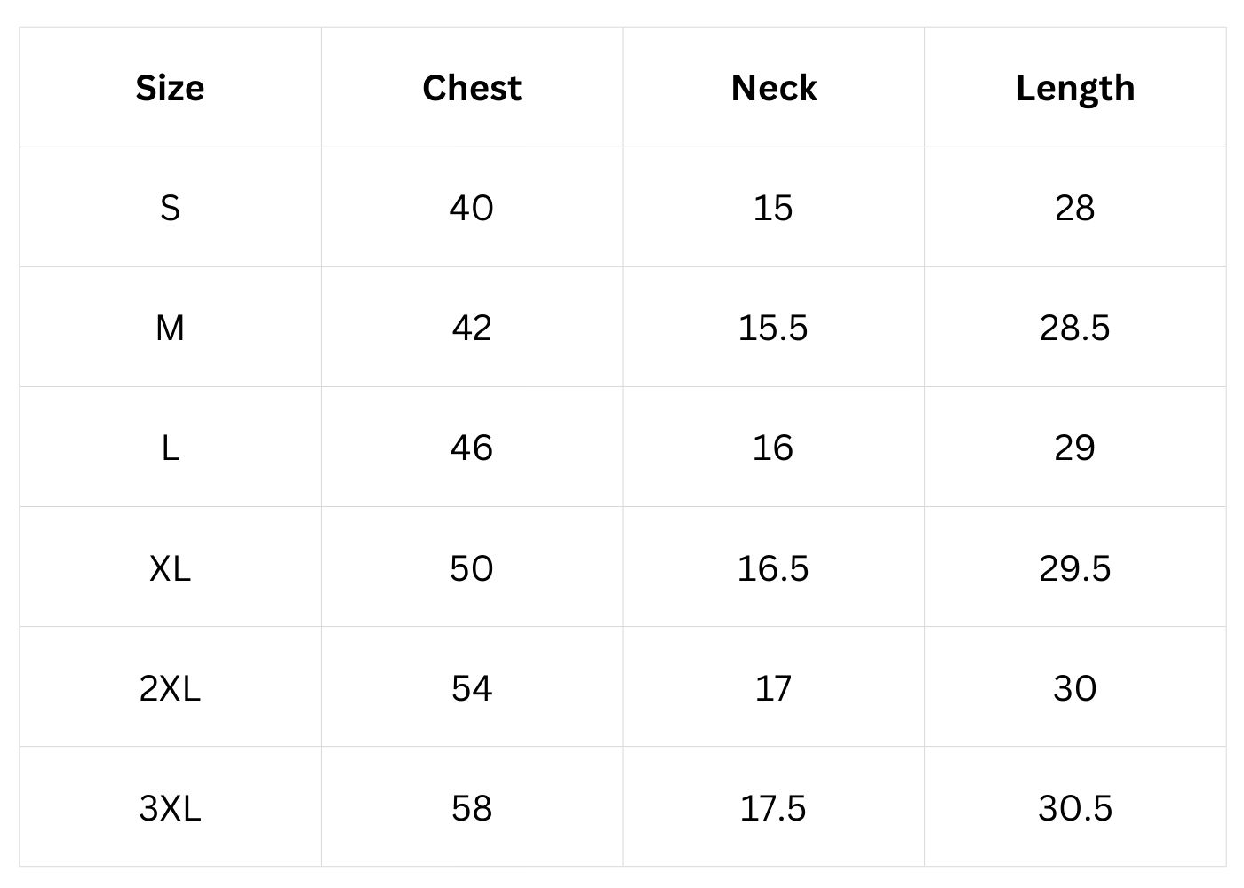Viewport: 1244px width, 888px height.
Task: Select the XL size cell
Action: pos(170,567)
